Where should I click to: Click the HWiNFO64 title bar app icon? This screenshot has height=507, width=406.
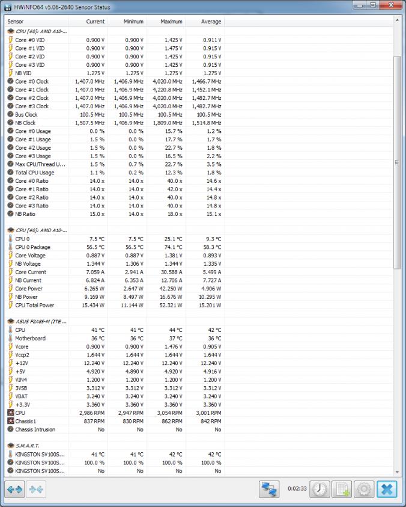[7, 6]
